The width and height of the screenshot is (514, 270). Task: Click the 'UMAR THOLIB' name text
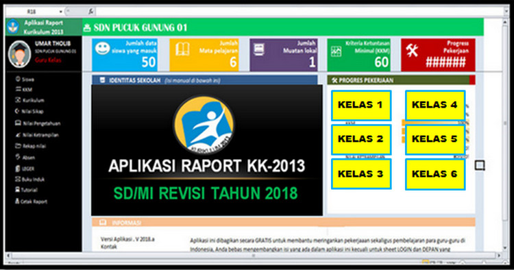pos(53,44)
